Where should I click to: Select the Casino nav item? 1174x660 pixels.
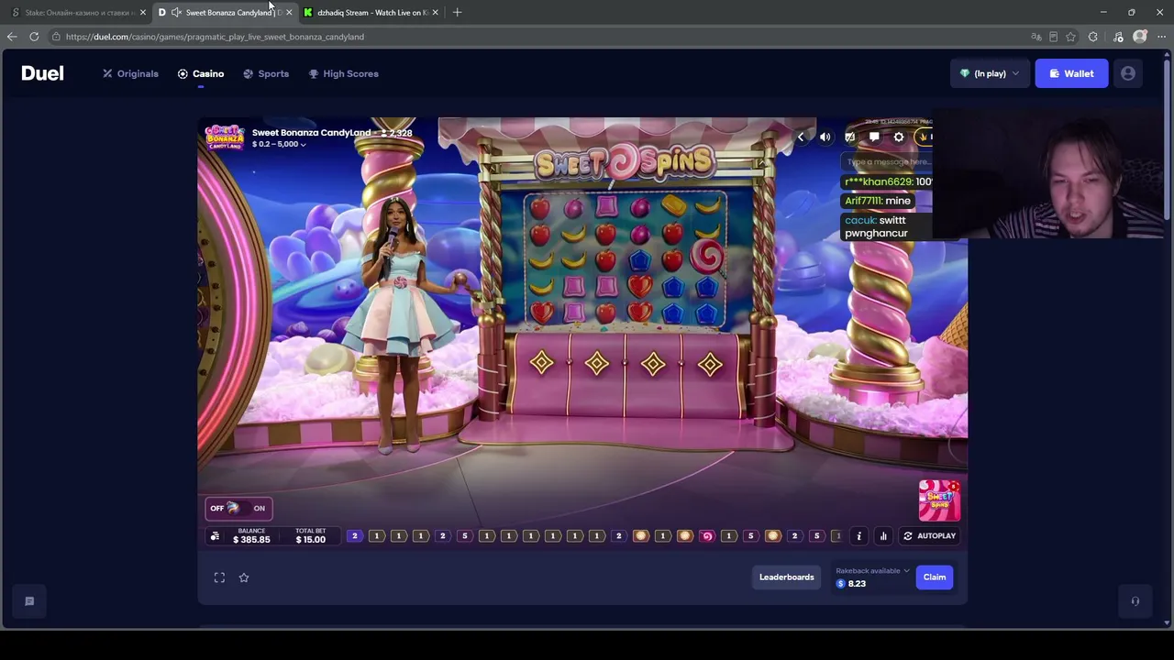coord(200,73)
